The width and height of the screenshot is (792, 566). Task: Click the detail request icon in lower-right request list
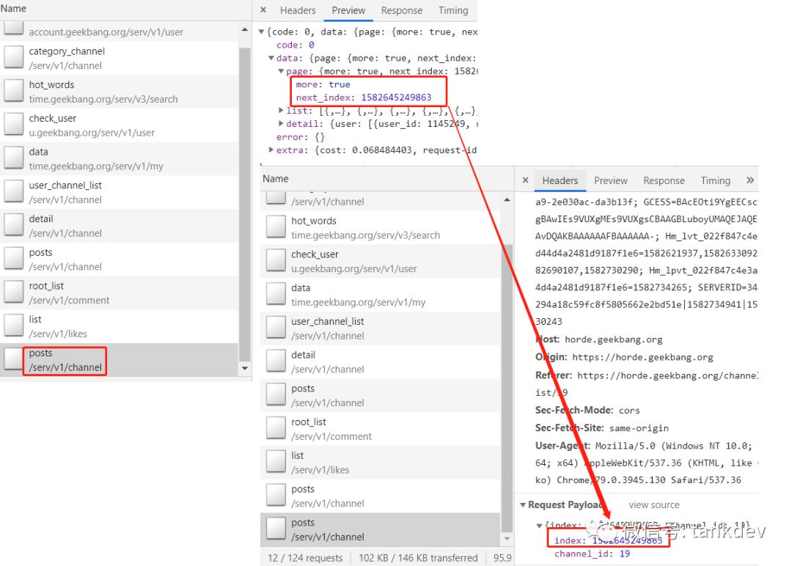(276, 361)
